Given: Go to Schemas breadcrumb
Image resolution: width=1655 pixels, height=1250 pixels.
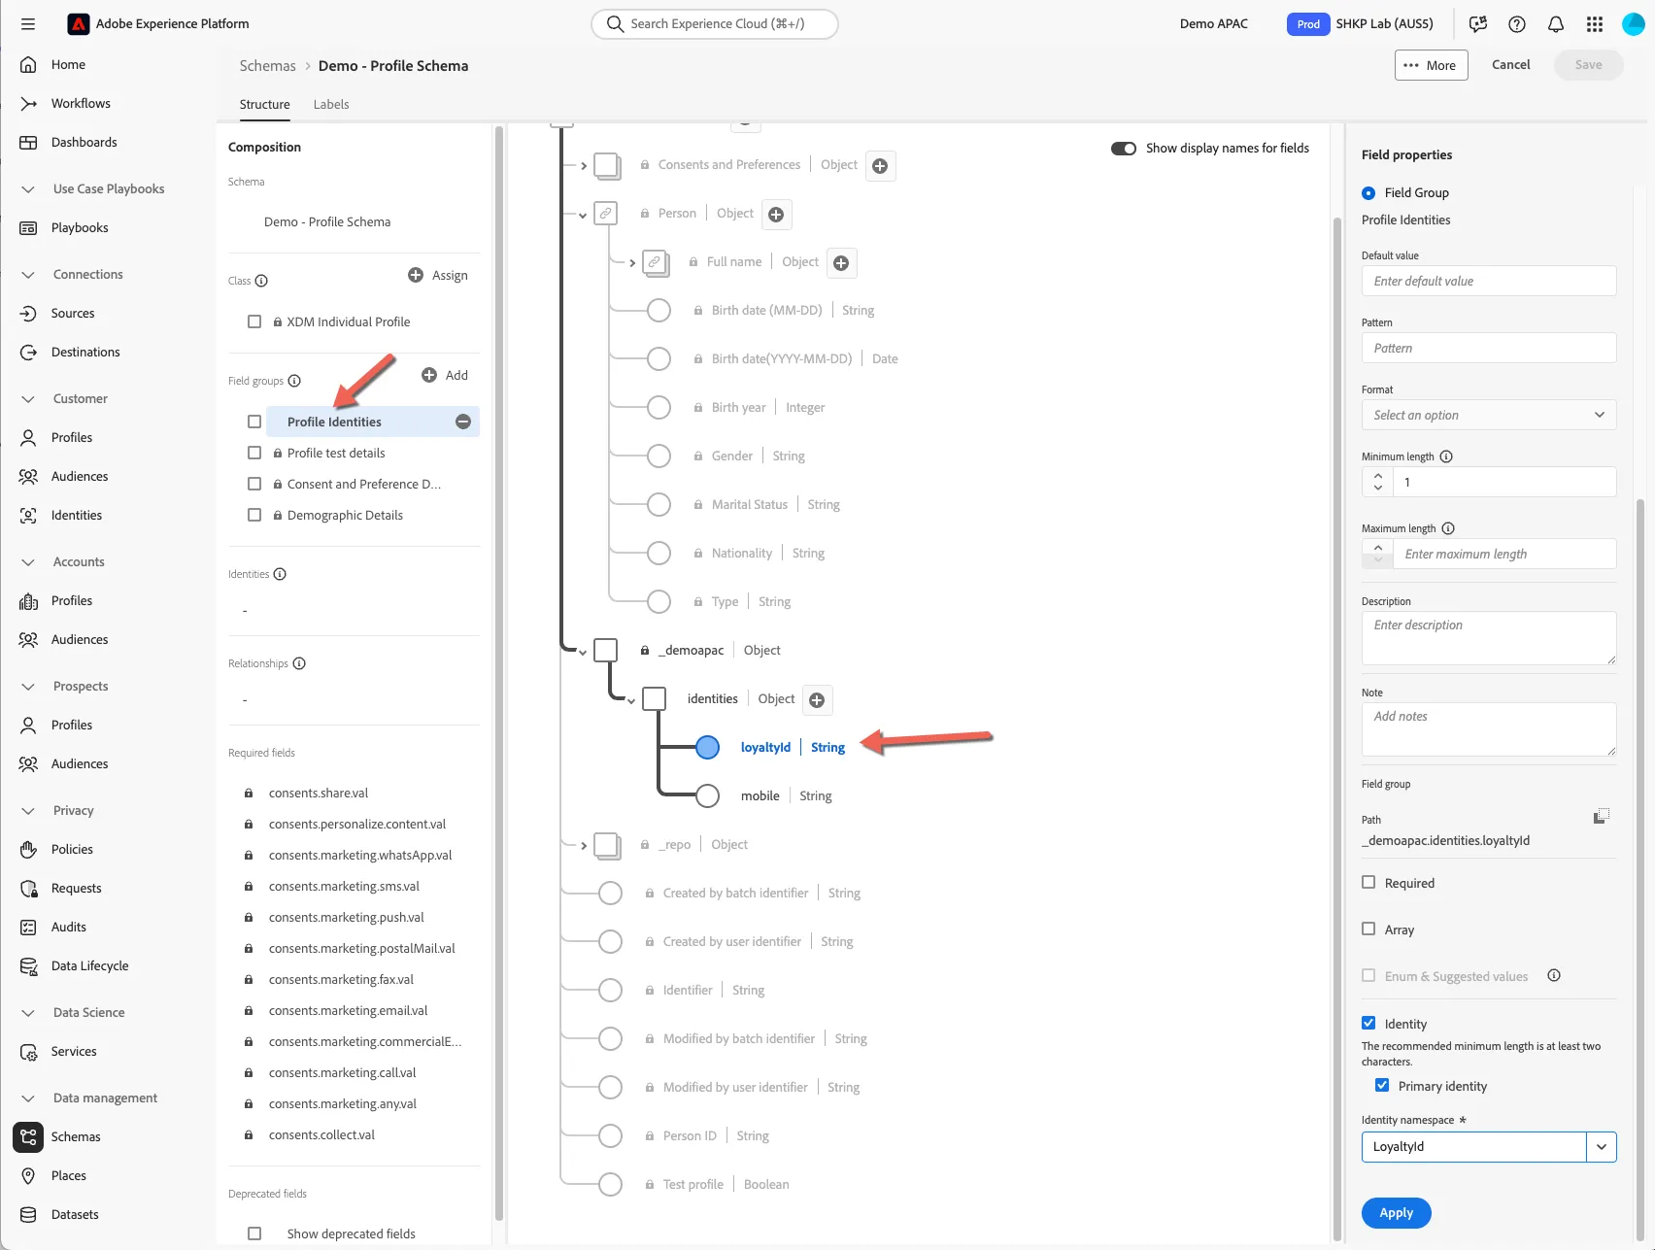Looking at the screenshot, I should [x=267, y=65].
